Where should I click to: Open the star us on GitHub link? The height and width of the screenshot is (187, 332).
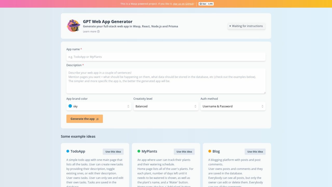click(x=183, y=4)
